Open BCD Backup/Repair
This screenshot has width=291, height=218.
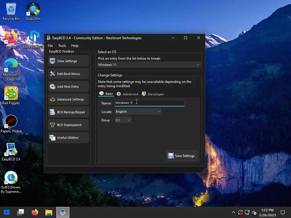coord(68,112)
